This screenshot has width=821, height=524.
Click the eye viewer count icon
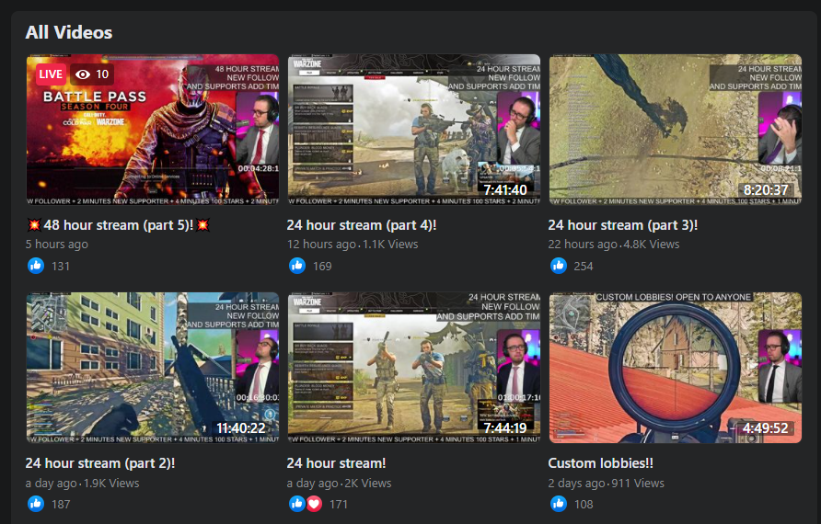click(x=83, y=74)
